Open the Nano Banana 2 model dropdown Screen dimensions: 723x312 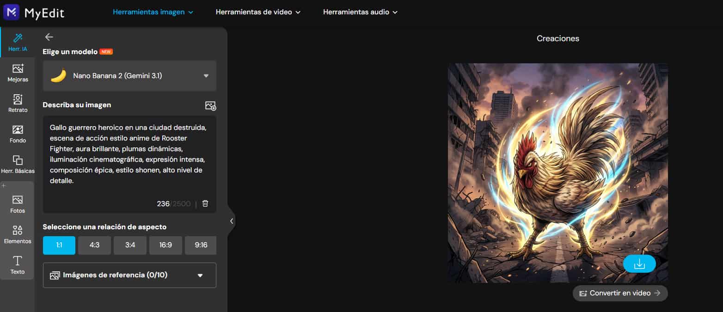(x=129, y=76)
